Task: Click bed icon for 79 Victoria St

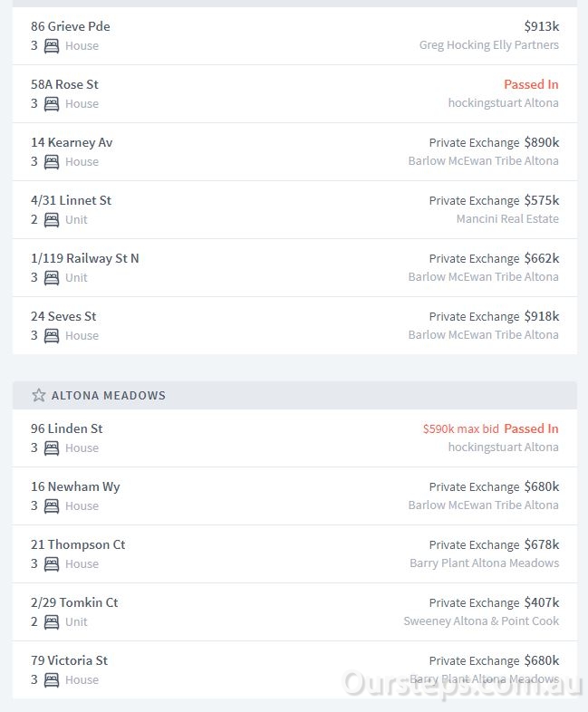Action: pos(52,679)
